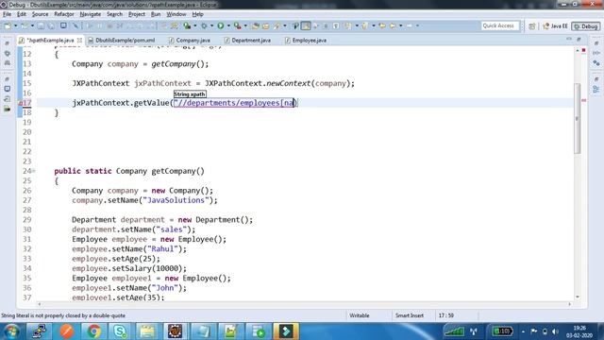The image size is (604, 340).
Task: Click the Debug bug launch icon
Action: click(204, 25)
